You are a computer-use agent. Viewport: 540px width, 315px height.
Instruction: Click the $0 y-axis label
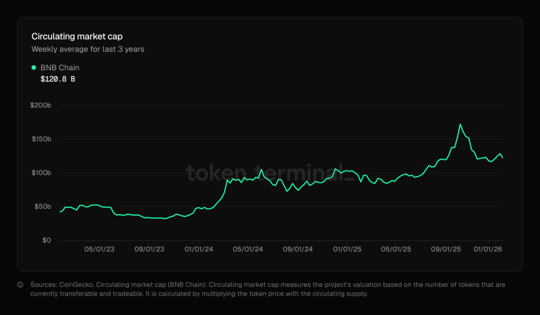point(46,240)
